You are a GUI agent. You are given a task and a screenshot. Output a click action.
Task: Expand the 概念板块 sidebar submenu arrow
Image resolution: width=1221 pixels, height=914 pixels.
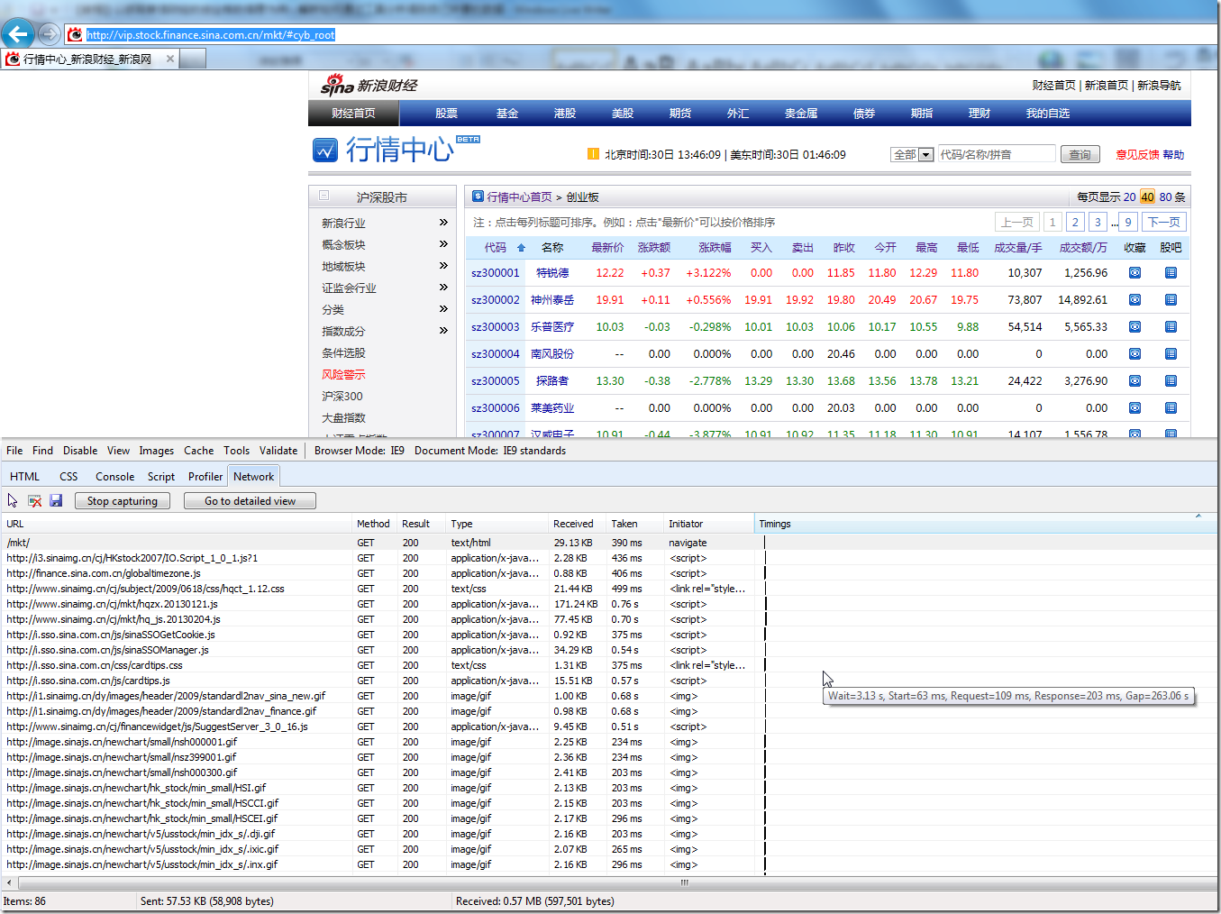pos(443,243)
